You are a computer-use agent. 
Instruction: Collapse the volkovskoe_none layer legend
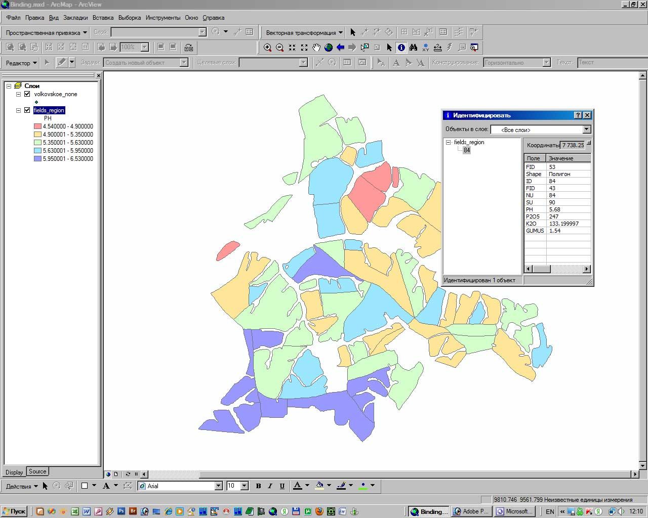pyautogui.click(x=19, y=94)
